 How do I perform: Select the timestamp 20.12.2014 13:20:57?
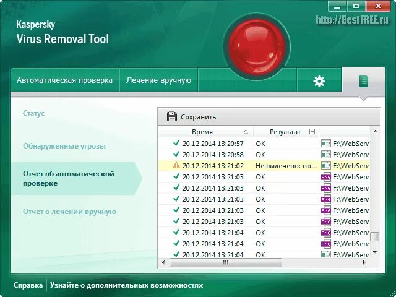213,144
